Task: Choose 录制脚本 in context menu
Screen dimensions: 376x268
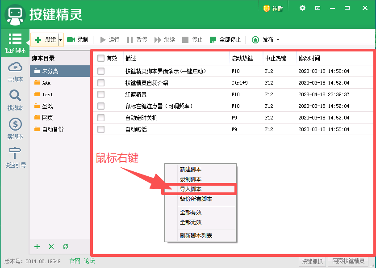Action: (x=201, y=179)
